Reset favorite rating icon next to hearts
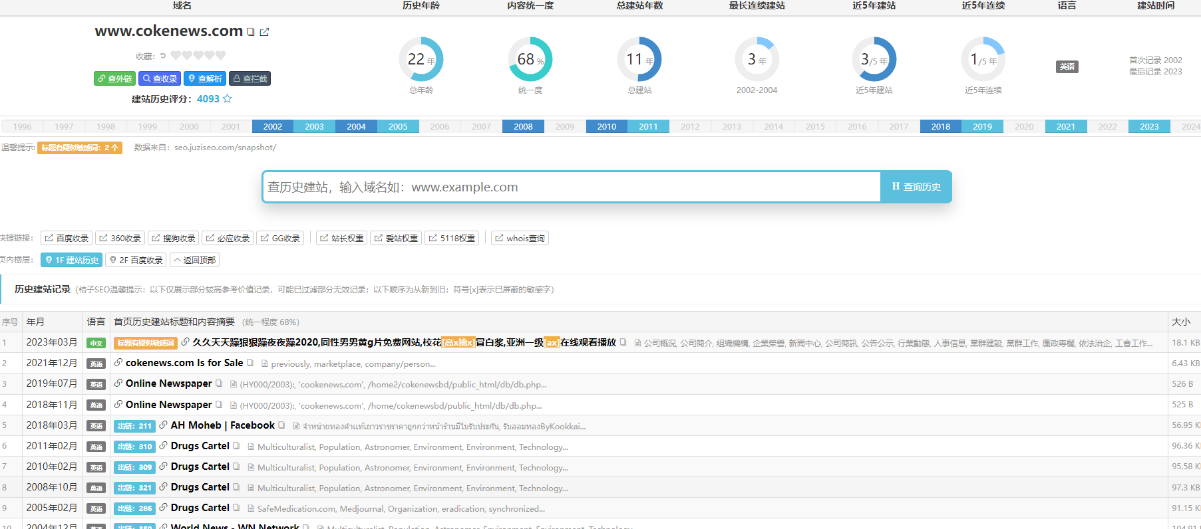 pyautogui.click(x=163, y=56)
